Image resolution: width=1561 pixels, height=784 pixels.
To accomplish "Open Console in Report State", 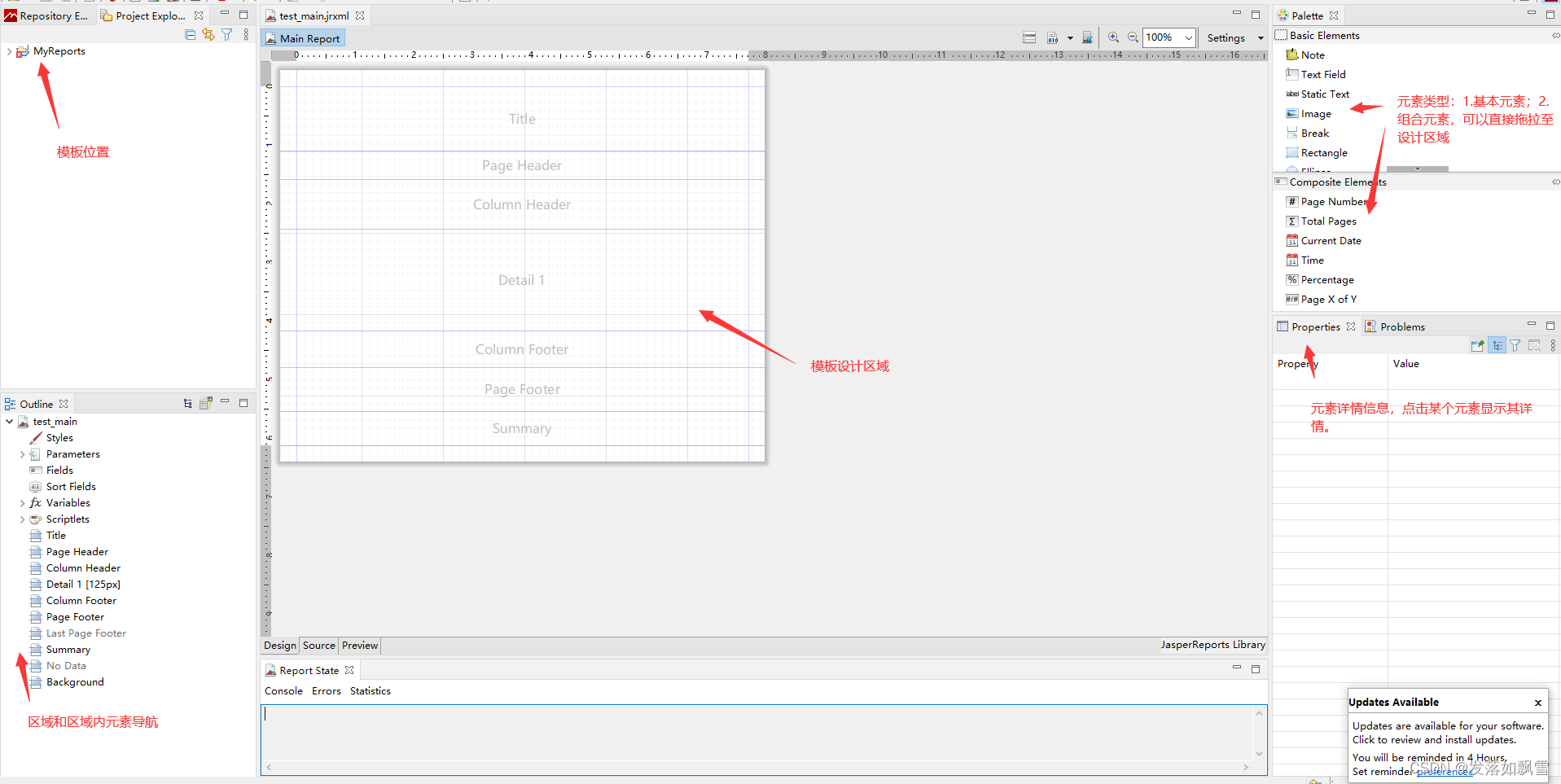I will pyautogui.click(x=283, y=691).
